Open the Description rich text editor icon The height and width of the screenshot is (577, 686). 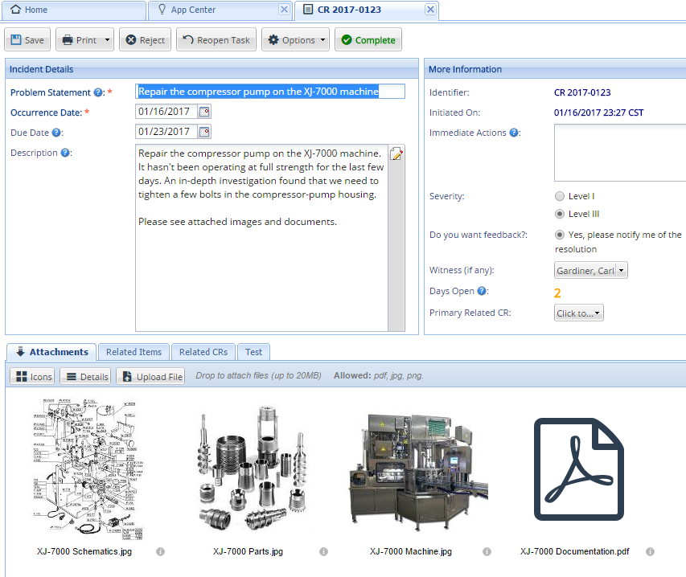(x=396, y=153)
